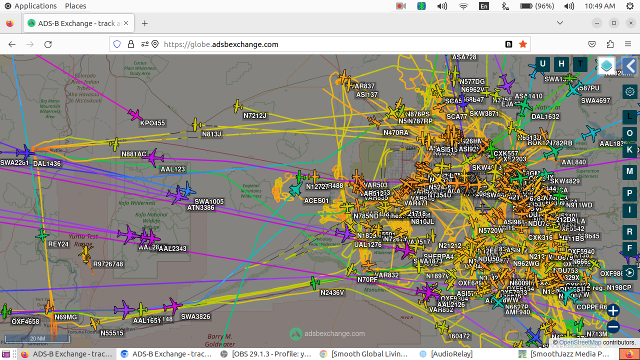Open the 10:49 AM clock
The height and width of the screenshot is (360, 640).
[599, 6]
